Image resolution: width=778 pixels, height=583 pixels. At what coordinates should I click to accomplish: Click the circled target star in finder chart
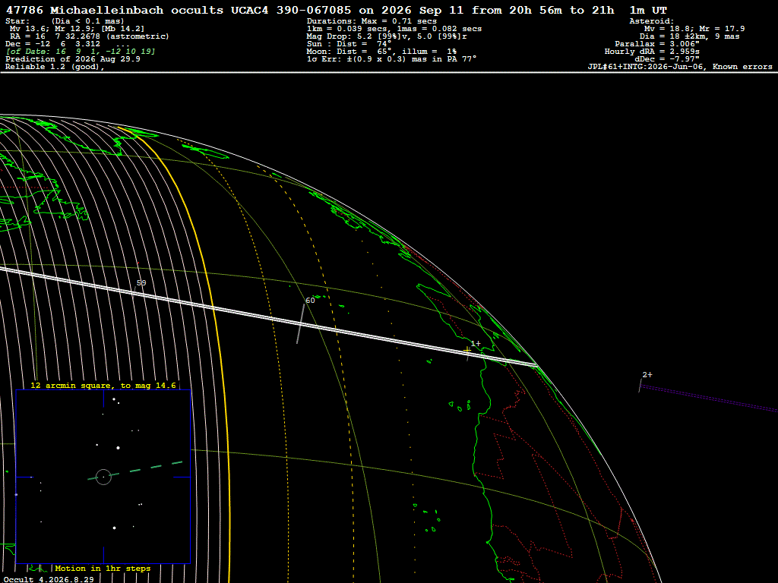point(103,477)
